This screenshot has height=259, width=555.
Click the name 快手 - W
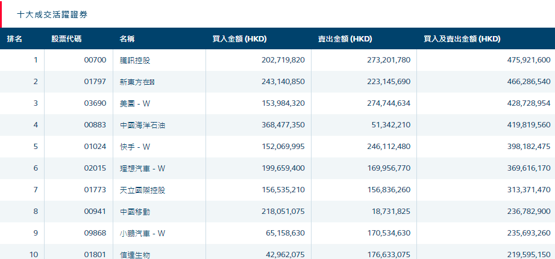[135, 147]
